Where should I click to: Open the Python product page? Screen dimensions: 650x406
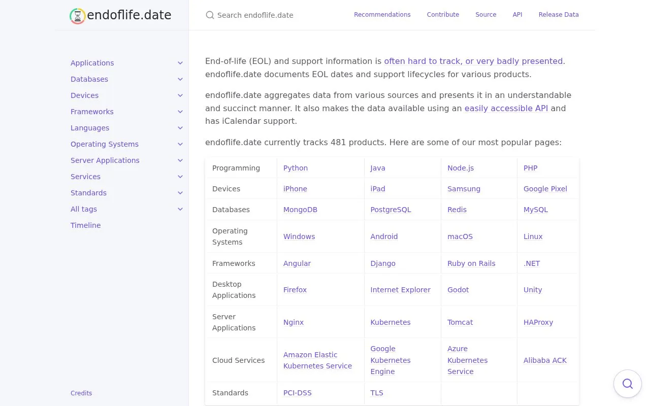click(x=296, y=168)
